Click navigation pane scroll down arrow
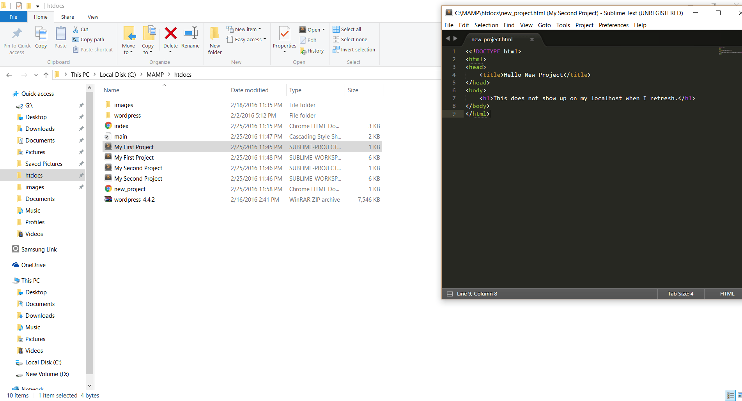This screenshot has width=742, height=401. click(x=89, y=385)
